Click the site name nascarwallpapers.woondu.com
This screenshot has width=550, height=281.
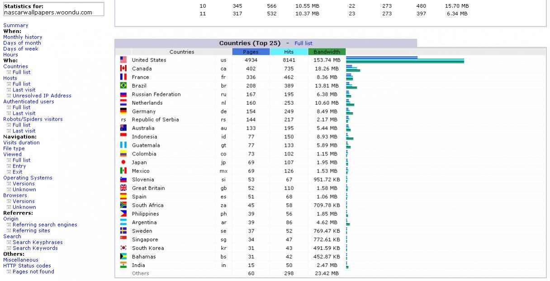point(47,13)
